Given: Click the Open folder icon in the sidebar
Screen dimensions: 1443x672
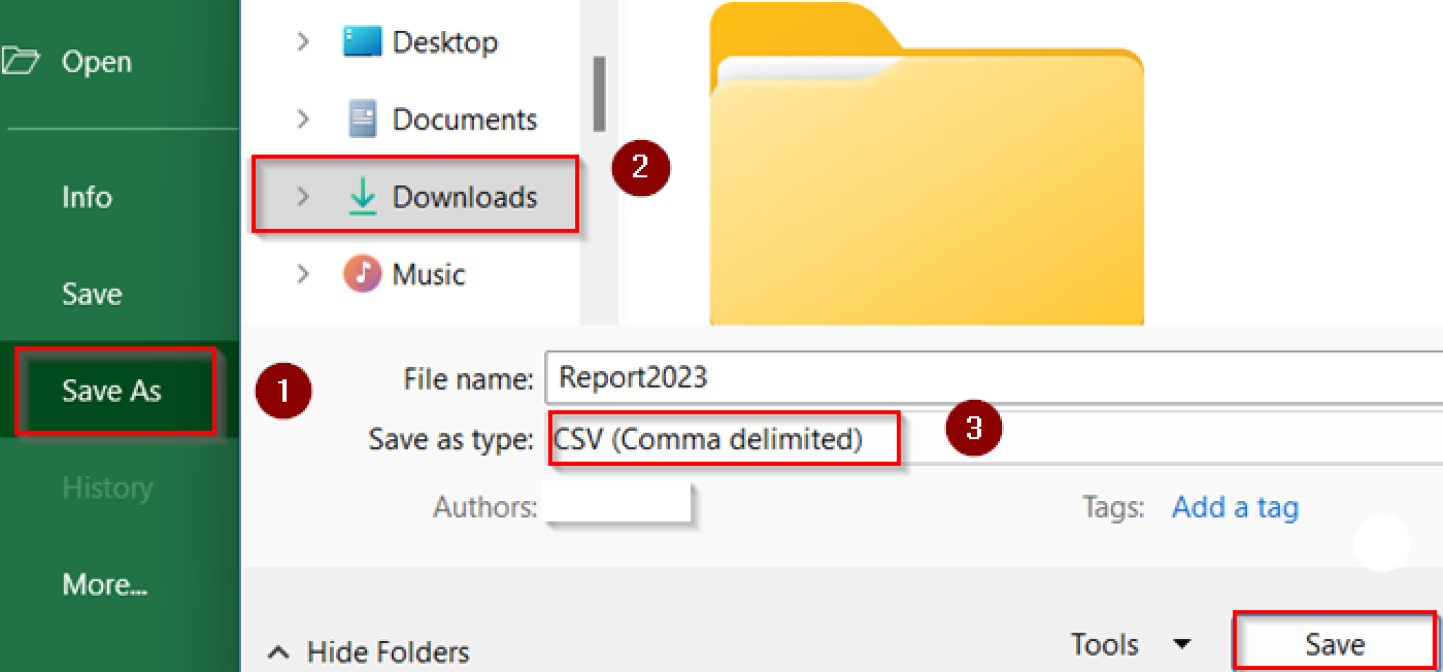Looking at the screenshot, I should point(23,61).
